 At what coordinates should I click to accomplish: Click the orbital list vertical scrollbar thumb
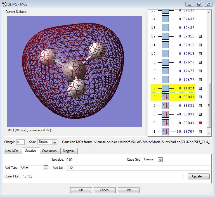(x=209, y=105)
